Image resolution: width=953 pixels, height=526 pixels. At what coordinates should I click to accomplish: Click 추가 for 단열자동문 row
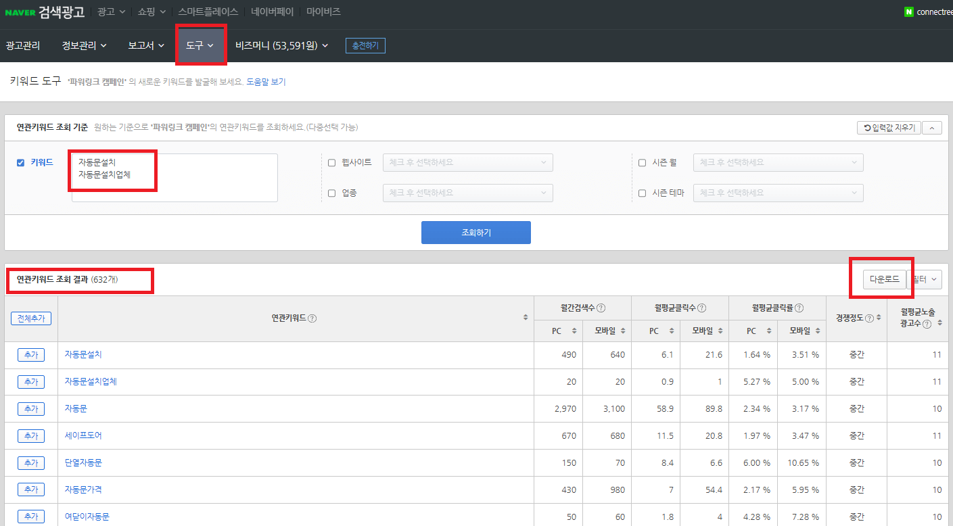point(31,462)
